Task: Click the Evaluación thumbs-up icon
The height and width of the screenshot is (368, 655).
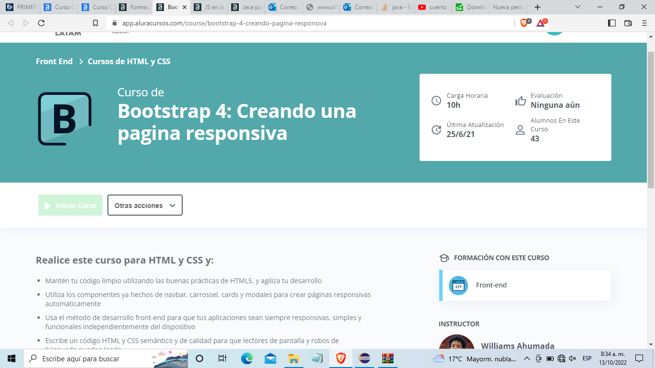Action: pos(520,101)
